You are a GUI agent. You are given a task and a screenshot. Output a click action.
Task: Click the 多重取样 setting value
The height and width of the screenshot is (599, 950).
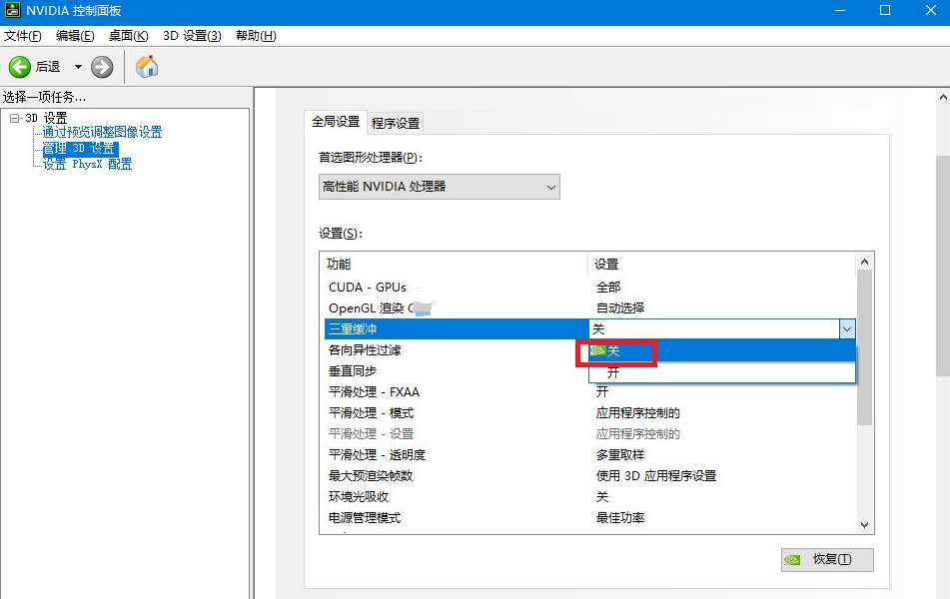[620, 455]
